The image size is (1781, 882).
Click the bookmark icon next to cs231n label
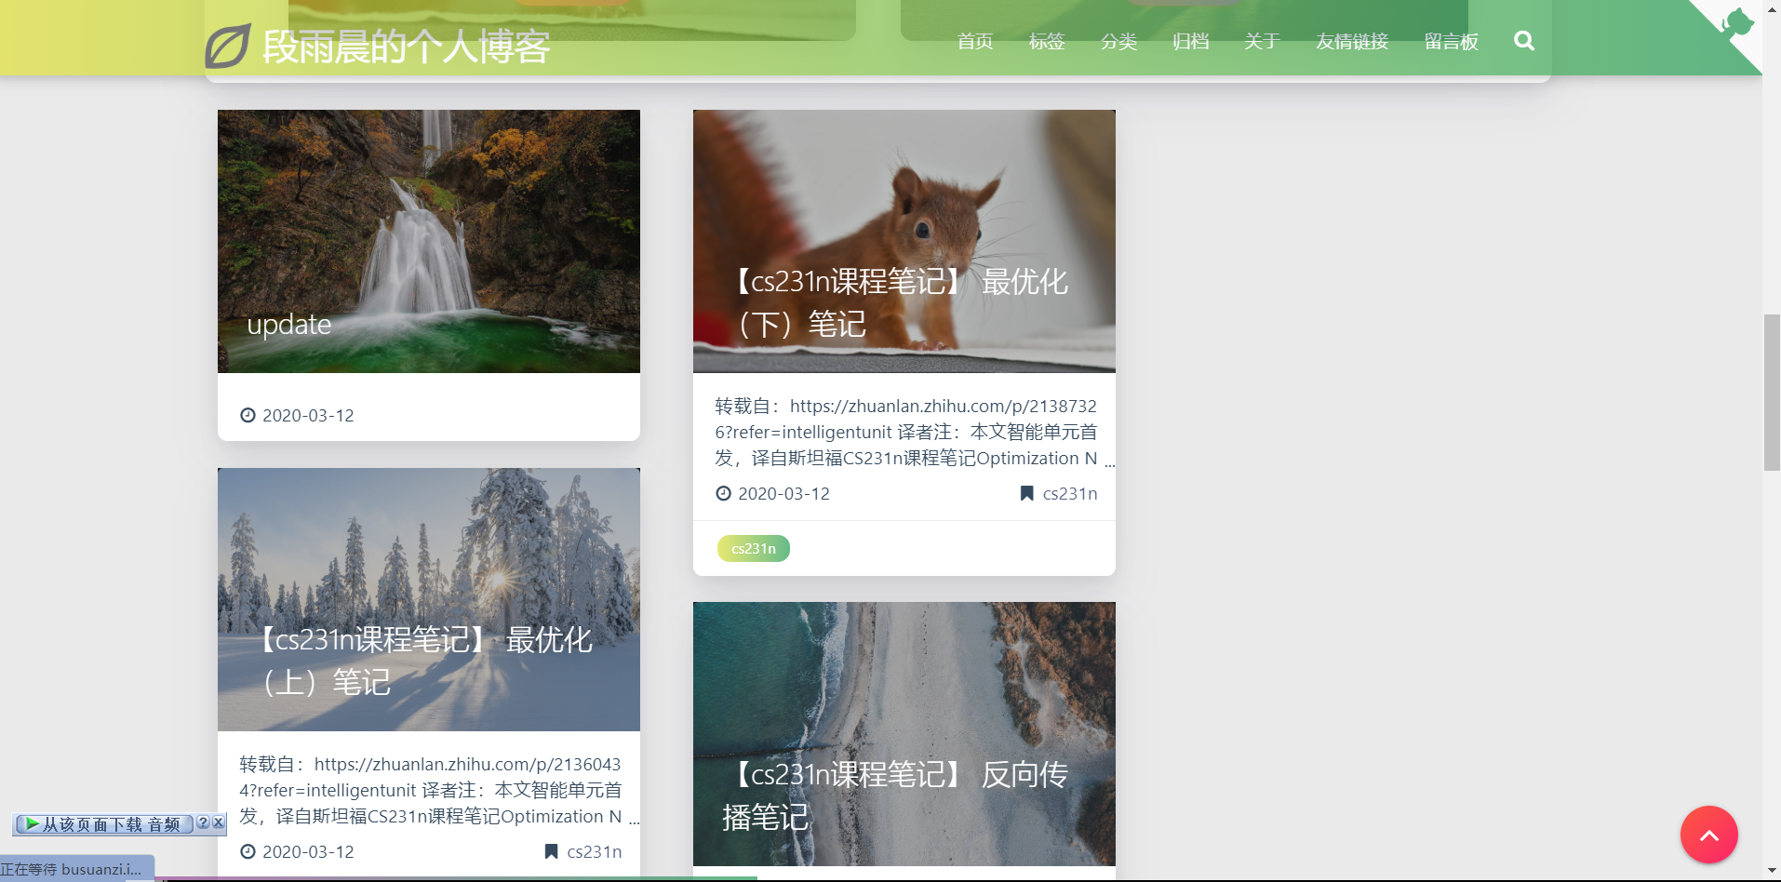pos(1026,493)
